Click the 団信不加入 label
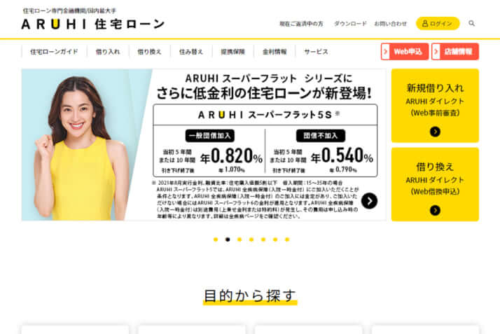The image size is (500, 334). (x=321, y=135)
